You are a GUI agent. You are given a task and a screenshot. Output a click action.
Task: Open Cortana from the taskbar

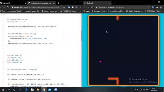click(x=14, y=90)
